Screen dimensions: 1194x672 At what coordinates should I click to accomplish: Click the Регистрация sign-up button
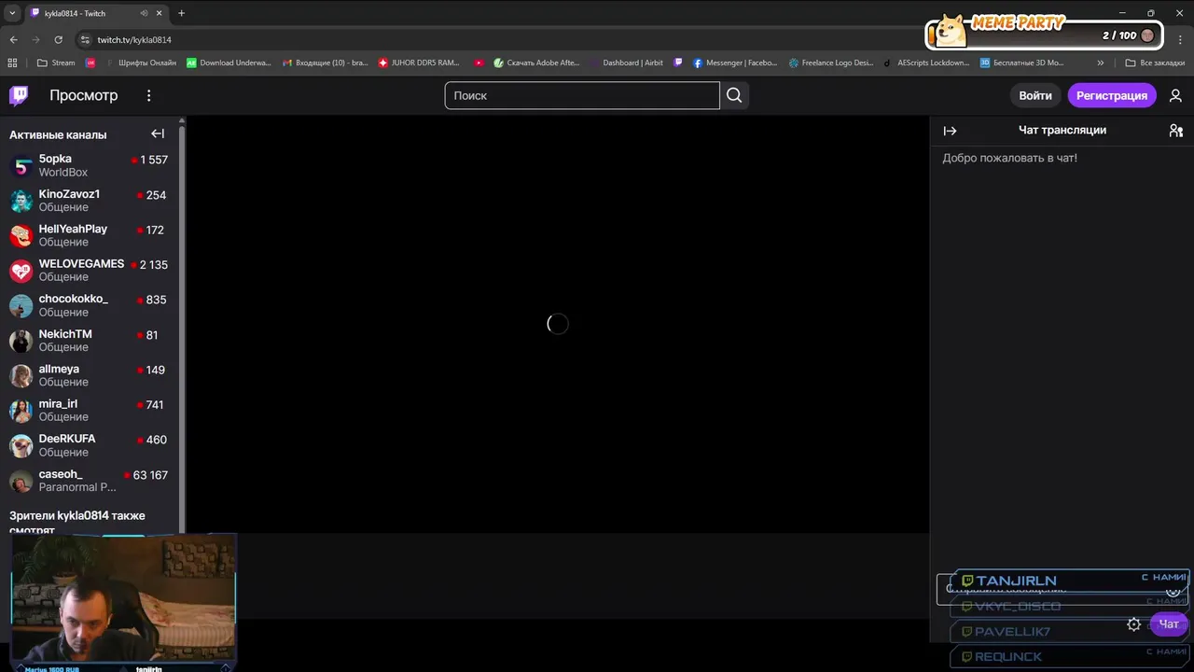coord(1112,95)
